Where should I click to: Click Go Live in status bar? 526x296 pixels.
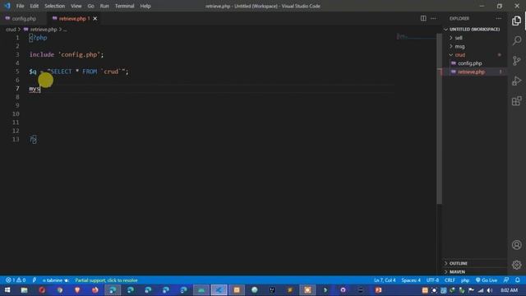[x=486, y=280]
